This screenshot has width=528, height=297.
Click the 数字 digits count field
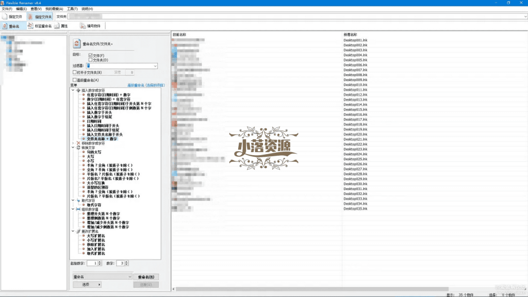pos(121,263)
